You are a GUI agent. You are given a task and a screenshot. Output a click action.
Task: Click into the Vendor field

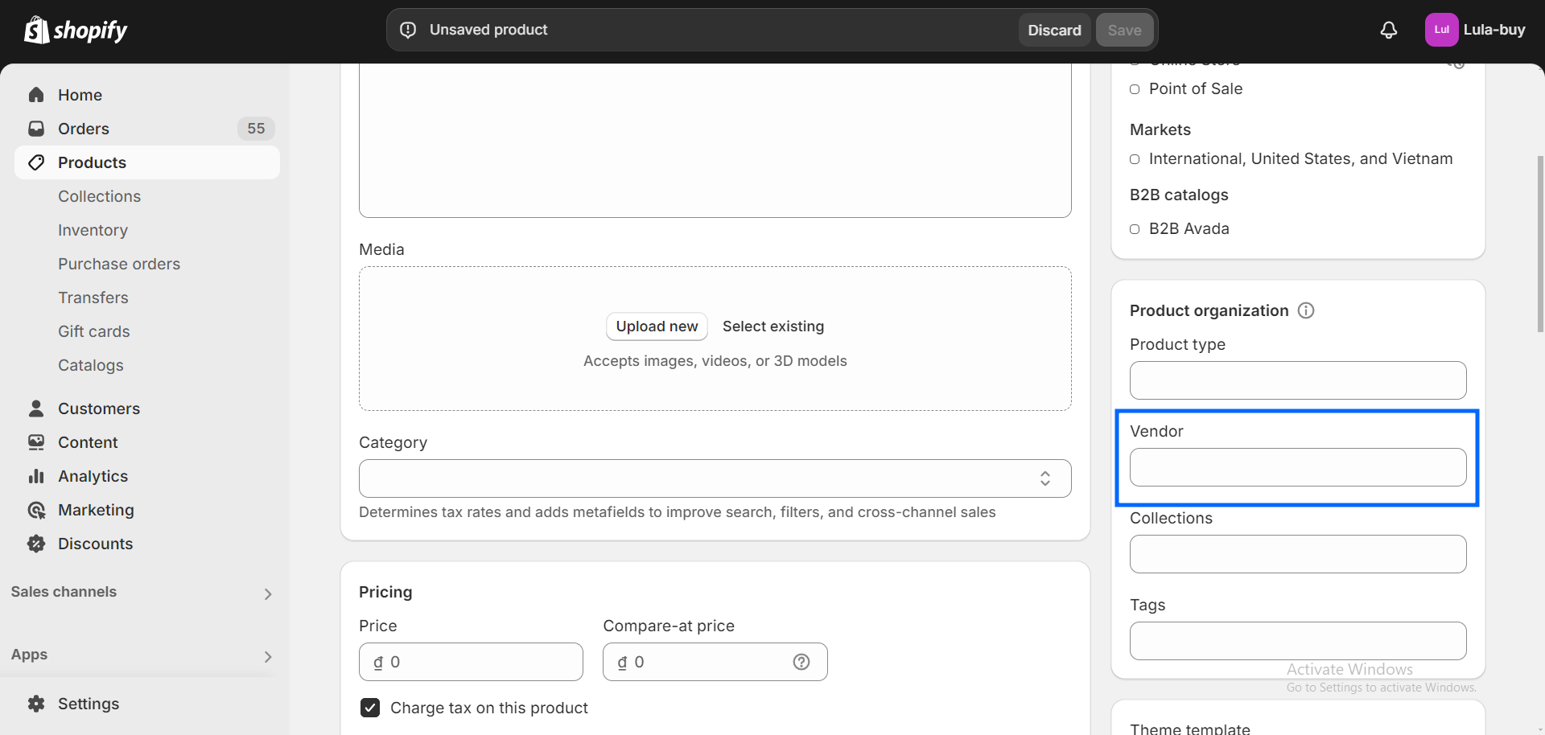point(1298,467)
